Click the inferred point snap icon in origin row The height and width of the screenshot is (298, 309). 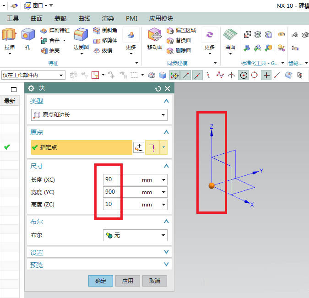pyautogui.click(x=152, y=147)
